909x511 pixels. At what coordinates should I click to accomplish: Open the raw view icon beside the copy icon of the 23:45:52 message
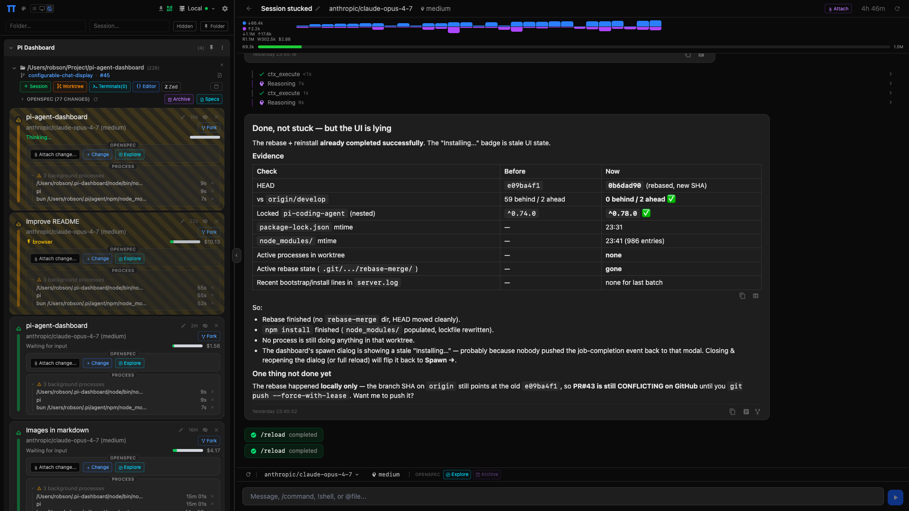coord(746,412)
